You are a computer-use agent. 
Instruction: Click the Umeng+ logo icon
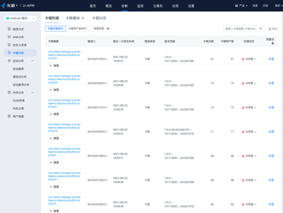pyautogui.click(x=3, y=6)
